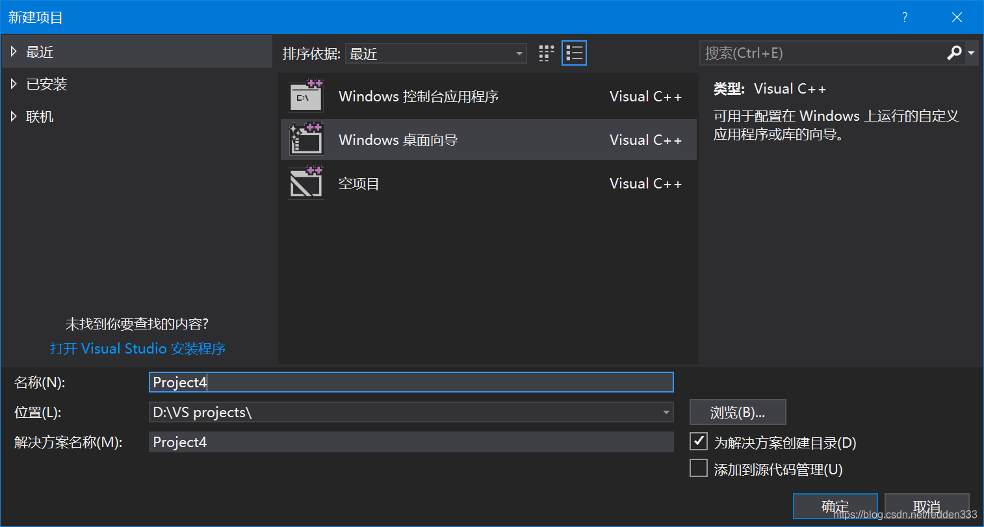Screen dimensions: 984x527
Task: Click the 浏览(B)... button
Action: [x=738, y=413]
